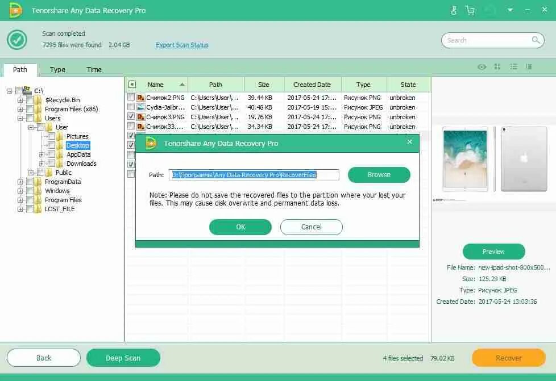Sort by State column header
This screenshot has width=556, height=381.
(409, 85)
